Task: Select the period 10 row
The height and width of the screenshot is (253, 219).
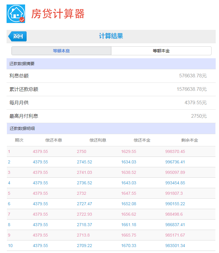Action: point(111,246)
